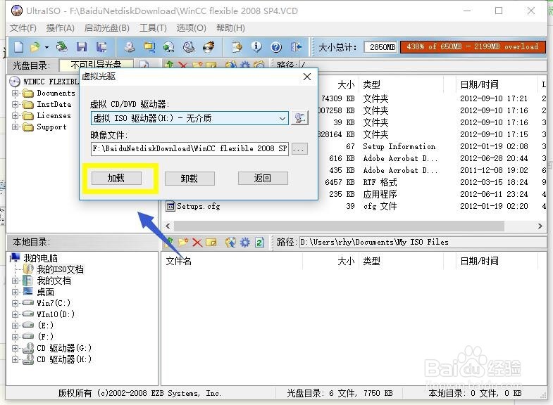Close the 虚拟光驱 dialog with its X
This screenshot has height=405, width=553.
tap(307, 77)
